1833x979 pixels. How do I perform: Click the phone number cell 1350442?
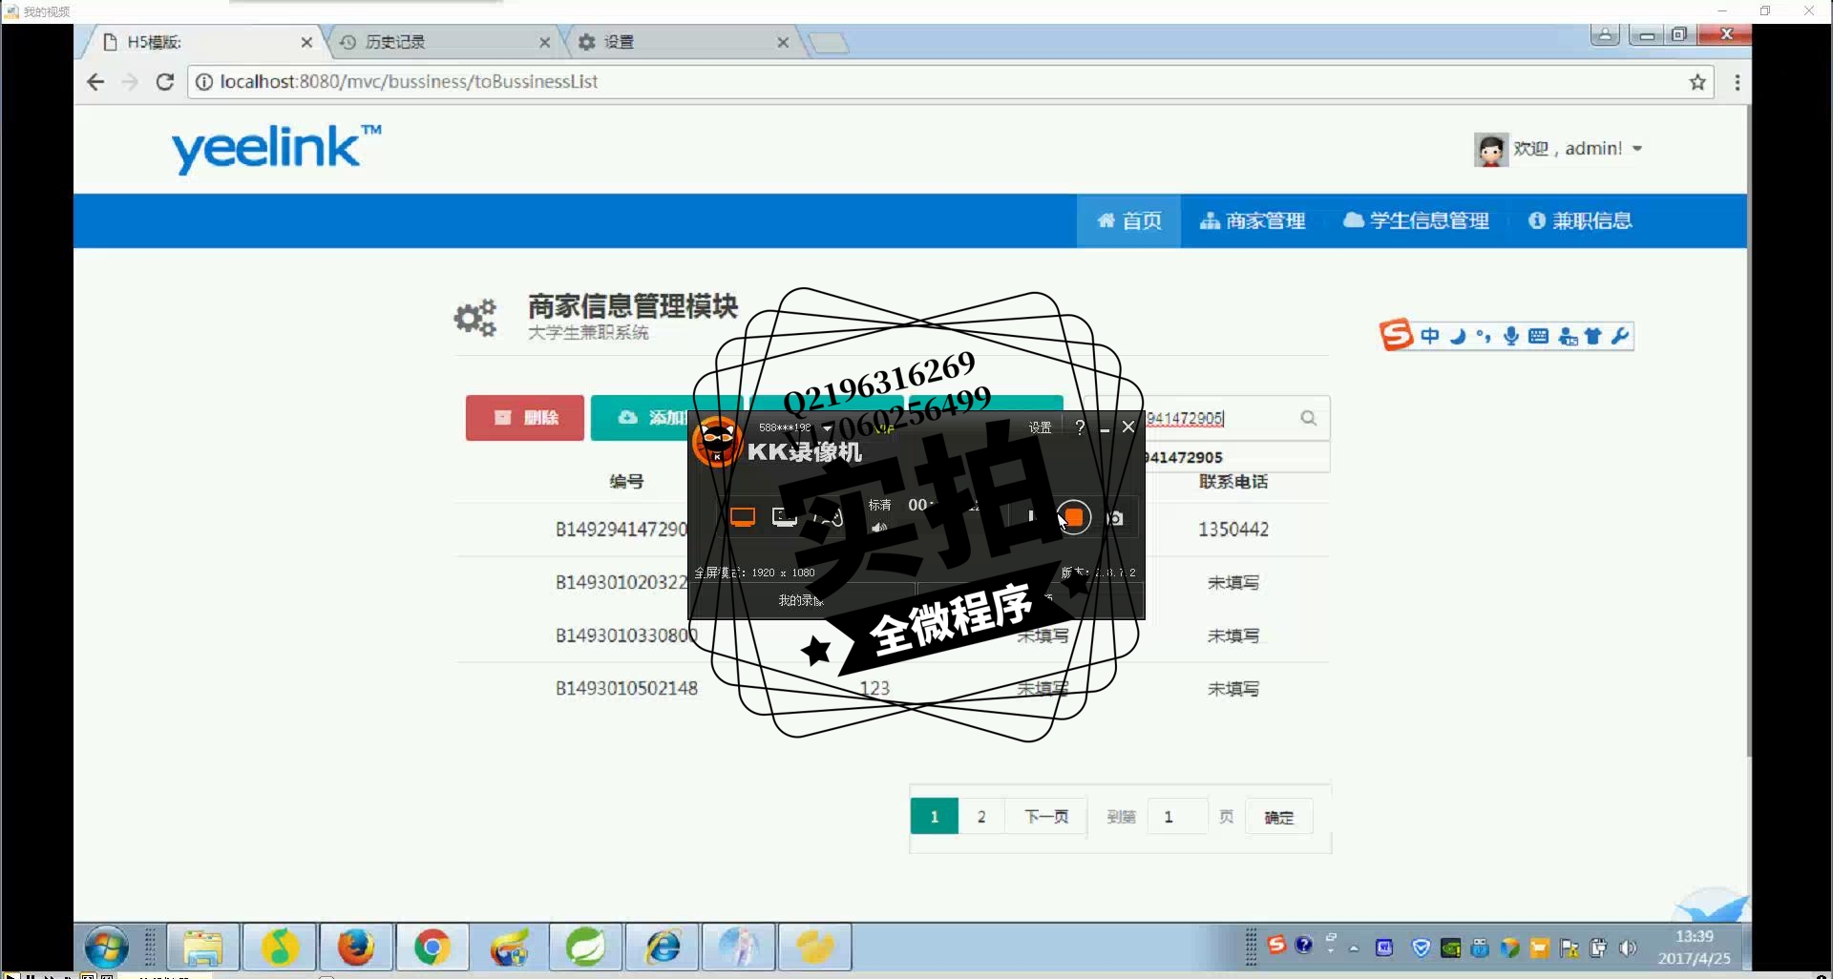point(1233,530)
